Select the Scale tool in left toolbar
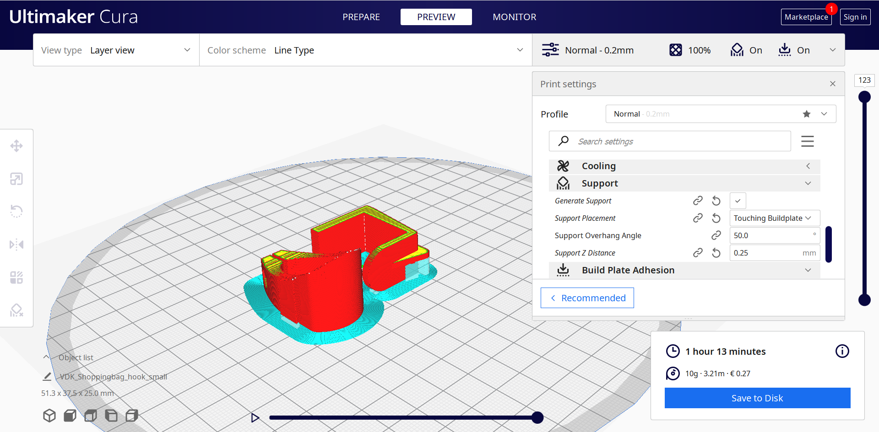 [x=16, y=179]
